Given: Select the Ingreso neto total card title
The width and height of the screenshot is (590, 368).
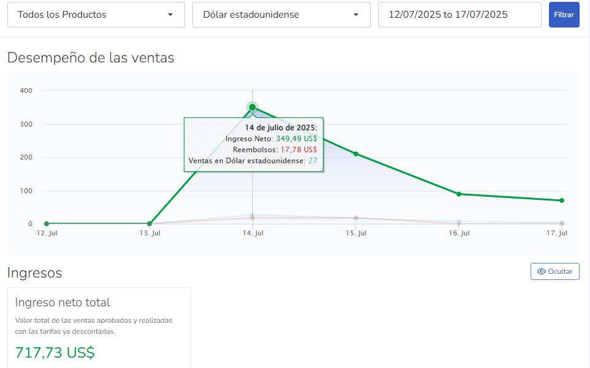Looking at the screenshot, I should pos(62,303).
